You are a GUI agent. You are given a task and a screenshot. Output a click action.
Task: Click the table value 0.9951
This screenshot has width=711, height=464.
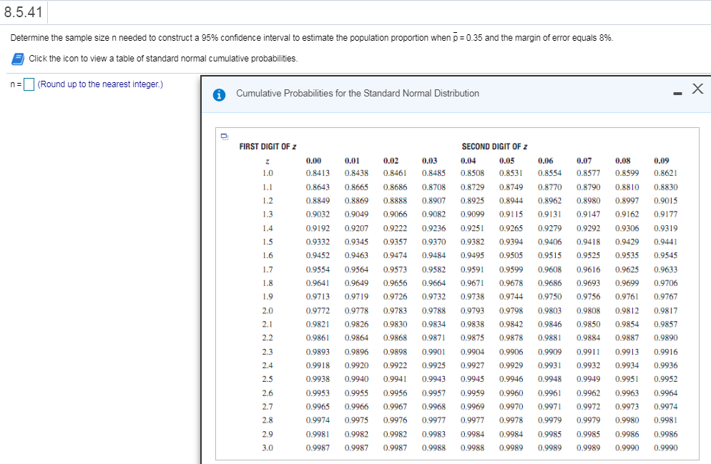tap(627, 379)
